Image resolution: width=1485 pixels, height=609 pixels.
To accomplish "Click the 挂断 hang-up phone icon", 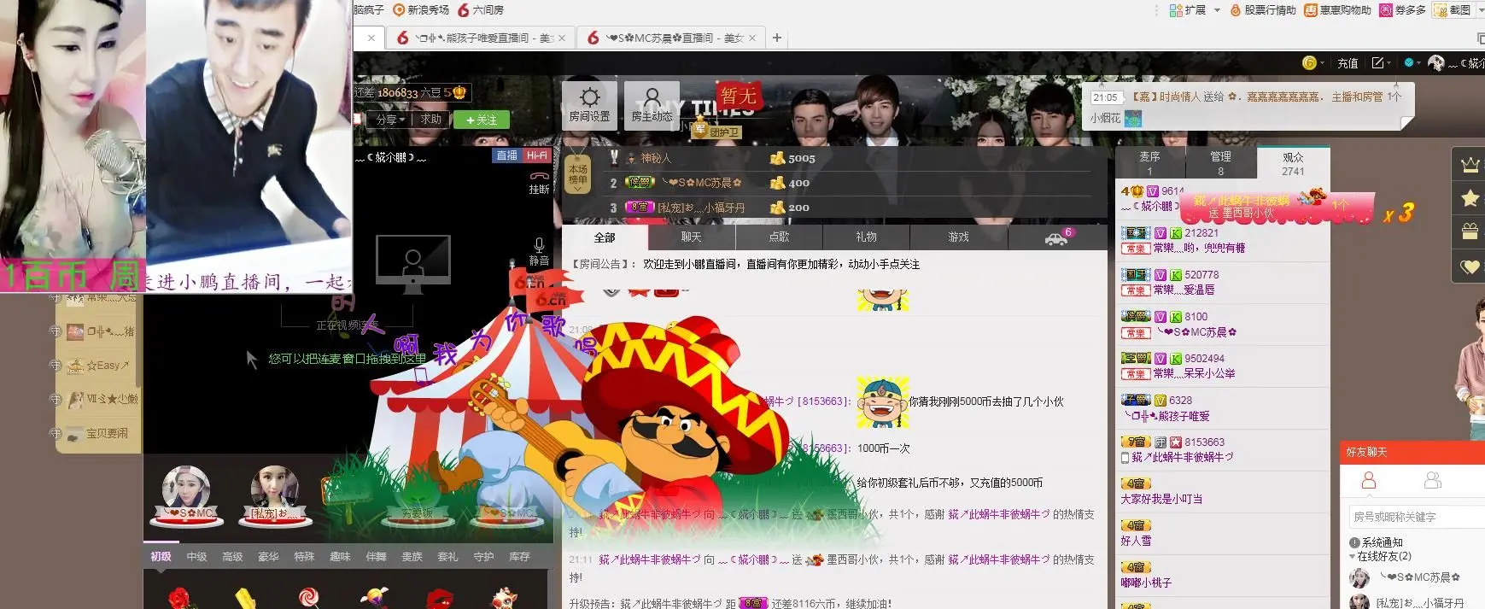I will 539,183.
